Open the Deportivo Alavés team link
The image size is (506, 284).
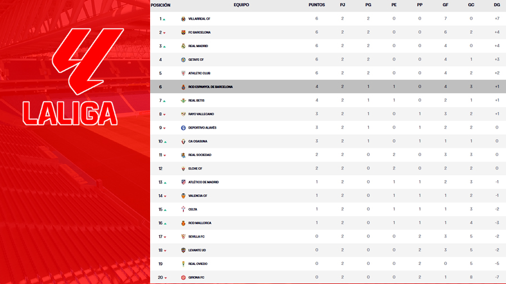point(202,128)
